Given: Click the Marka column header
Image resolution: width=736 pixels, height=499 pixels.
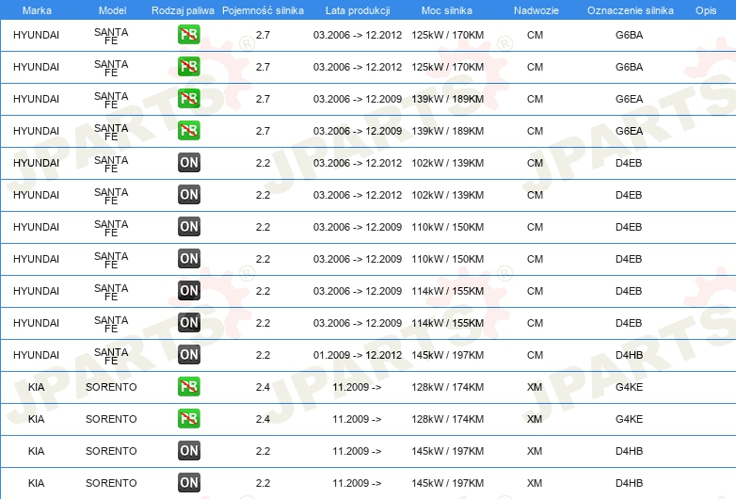Looking at the screenshot, I should (37, 10).
